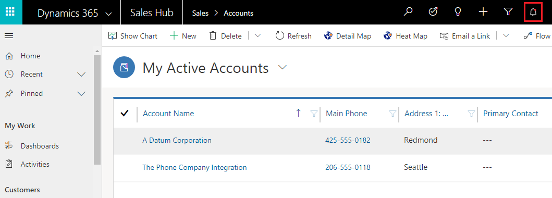Click the sidebar vertical scrollbar
The image size is (552, 198).
97,110
